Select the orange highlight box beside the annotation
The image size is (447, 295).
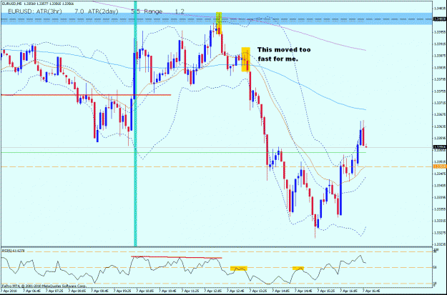tap(245, 59)
